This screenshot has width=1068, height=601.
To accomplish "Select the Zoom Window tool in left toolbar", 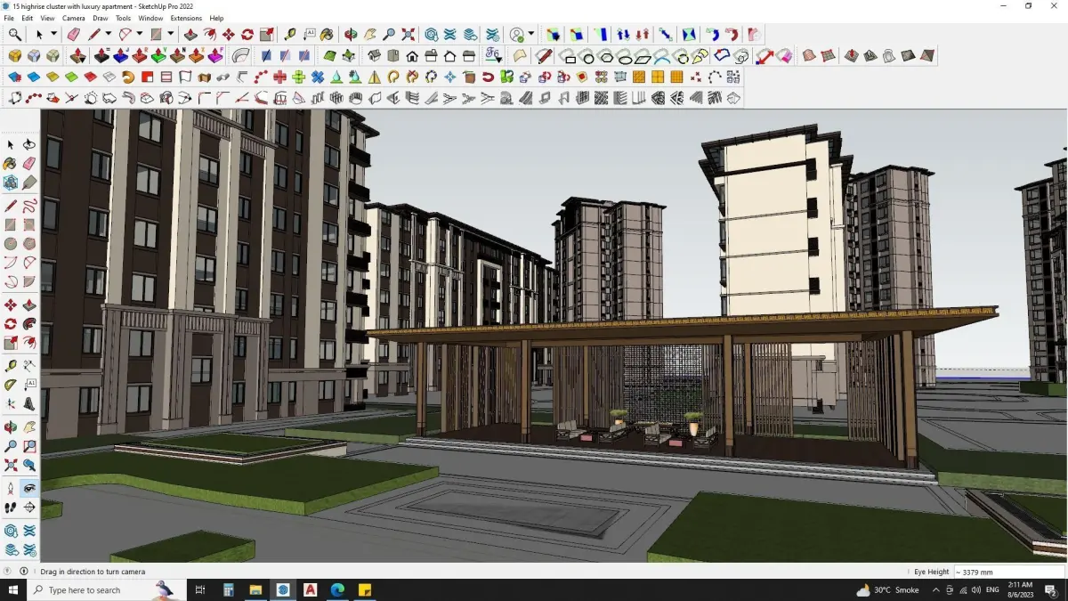I will pos(29,446).
